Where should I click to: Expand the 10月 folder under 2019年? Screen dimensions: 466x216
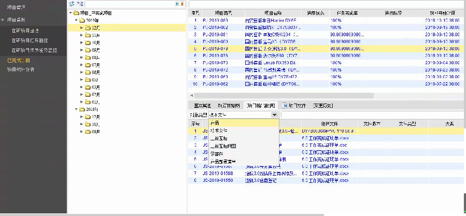(81, 42)
